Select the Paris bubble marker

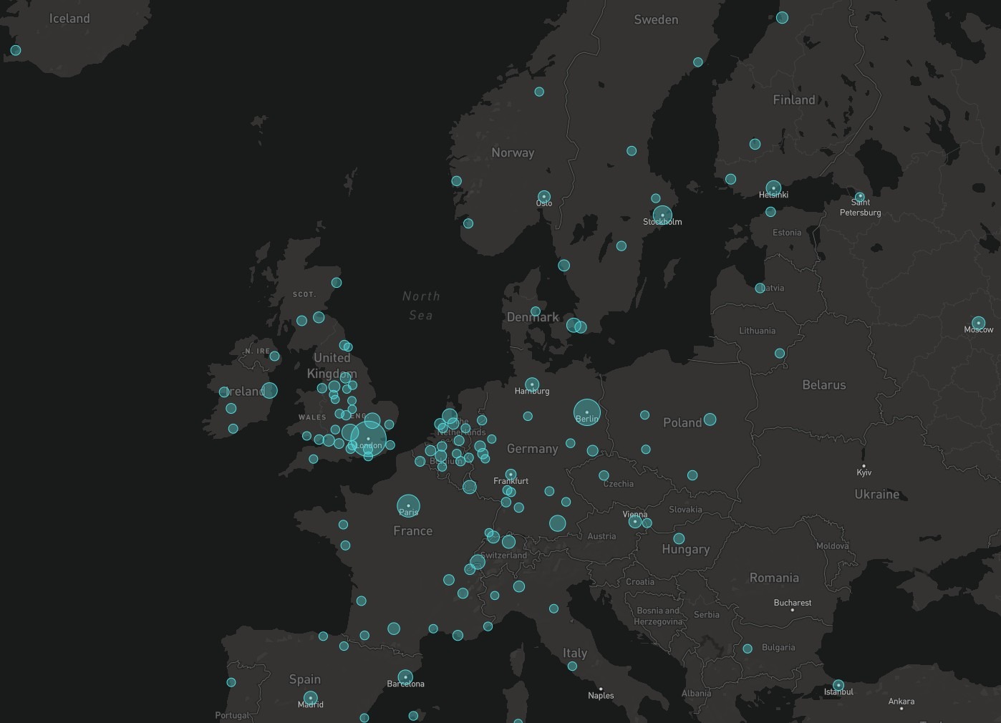[408, 506]
